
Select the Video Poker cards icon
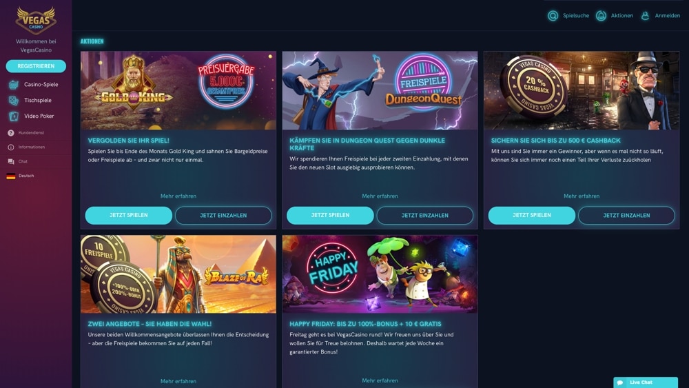(14, 116)
